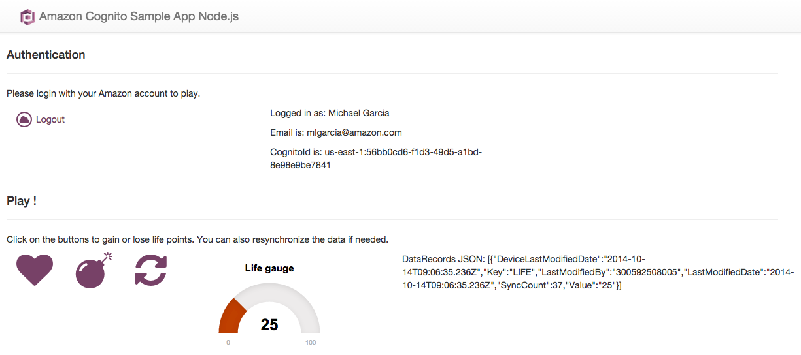Click the Logout link text
The image size is (801, 355).
(x=50, y=119)
